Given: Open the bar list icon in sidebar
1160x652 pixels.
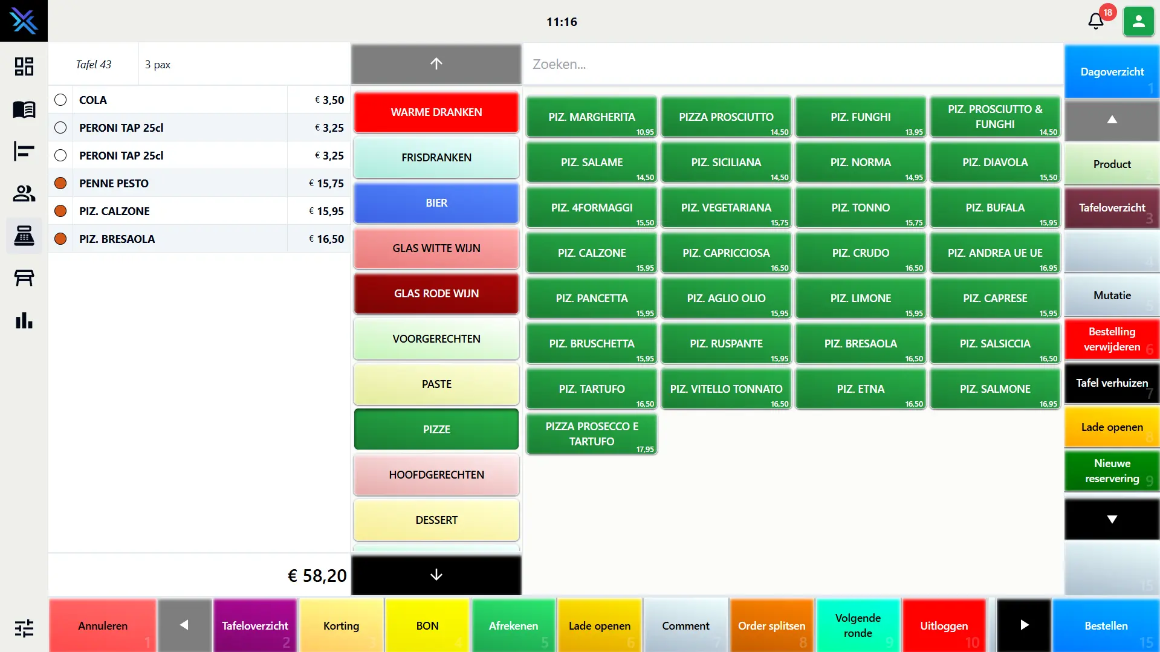Looking at the screenshot, I should click(x=24, y=151).
